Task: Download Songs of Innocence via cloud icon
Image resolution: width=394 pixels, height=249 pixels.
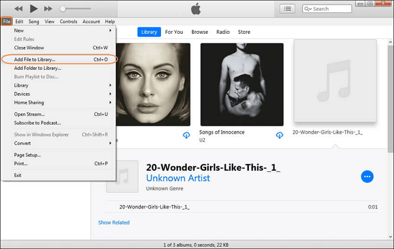Action: (x=280, y=135)
